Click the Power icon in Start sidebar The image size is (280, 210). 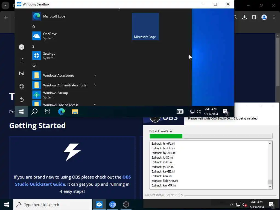tap(22, 100)
